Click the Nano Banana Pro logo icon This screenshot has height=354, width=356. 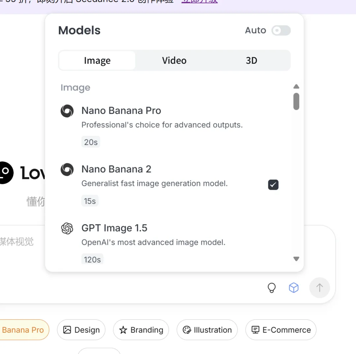(67, 111)
